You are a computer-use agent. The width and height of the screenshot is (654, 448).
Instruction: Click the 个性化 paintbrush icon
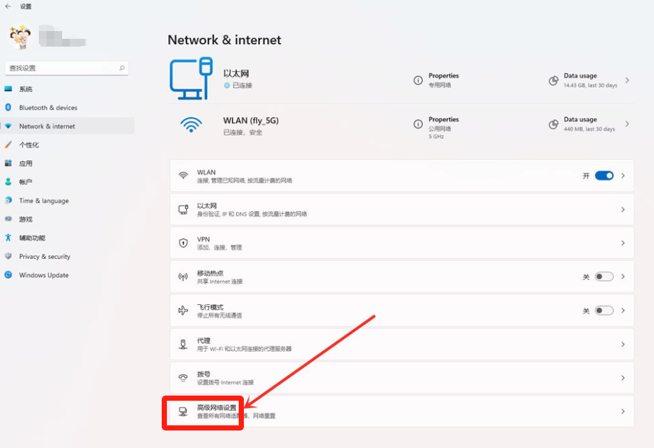pos(8,144)
